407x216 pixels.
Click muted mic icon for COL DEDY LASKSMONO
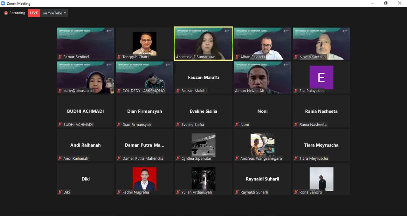point(119,91)
